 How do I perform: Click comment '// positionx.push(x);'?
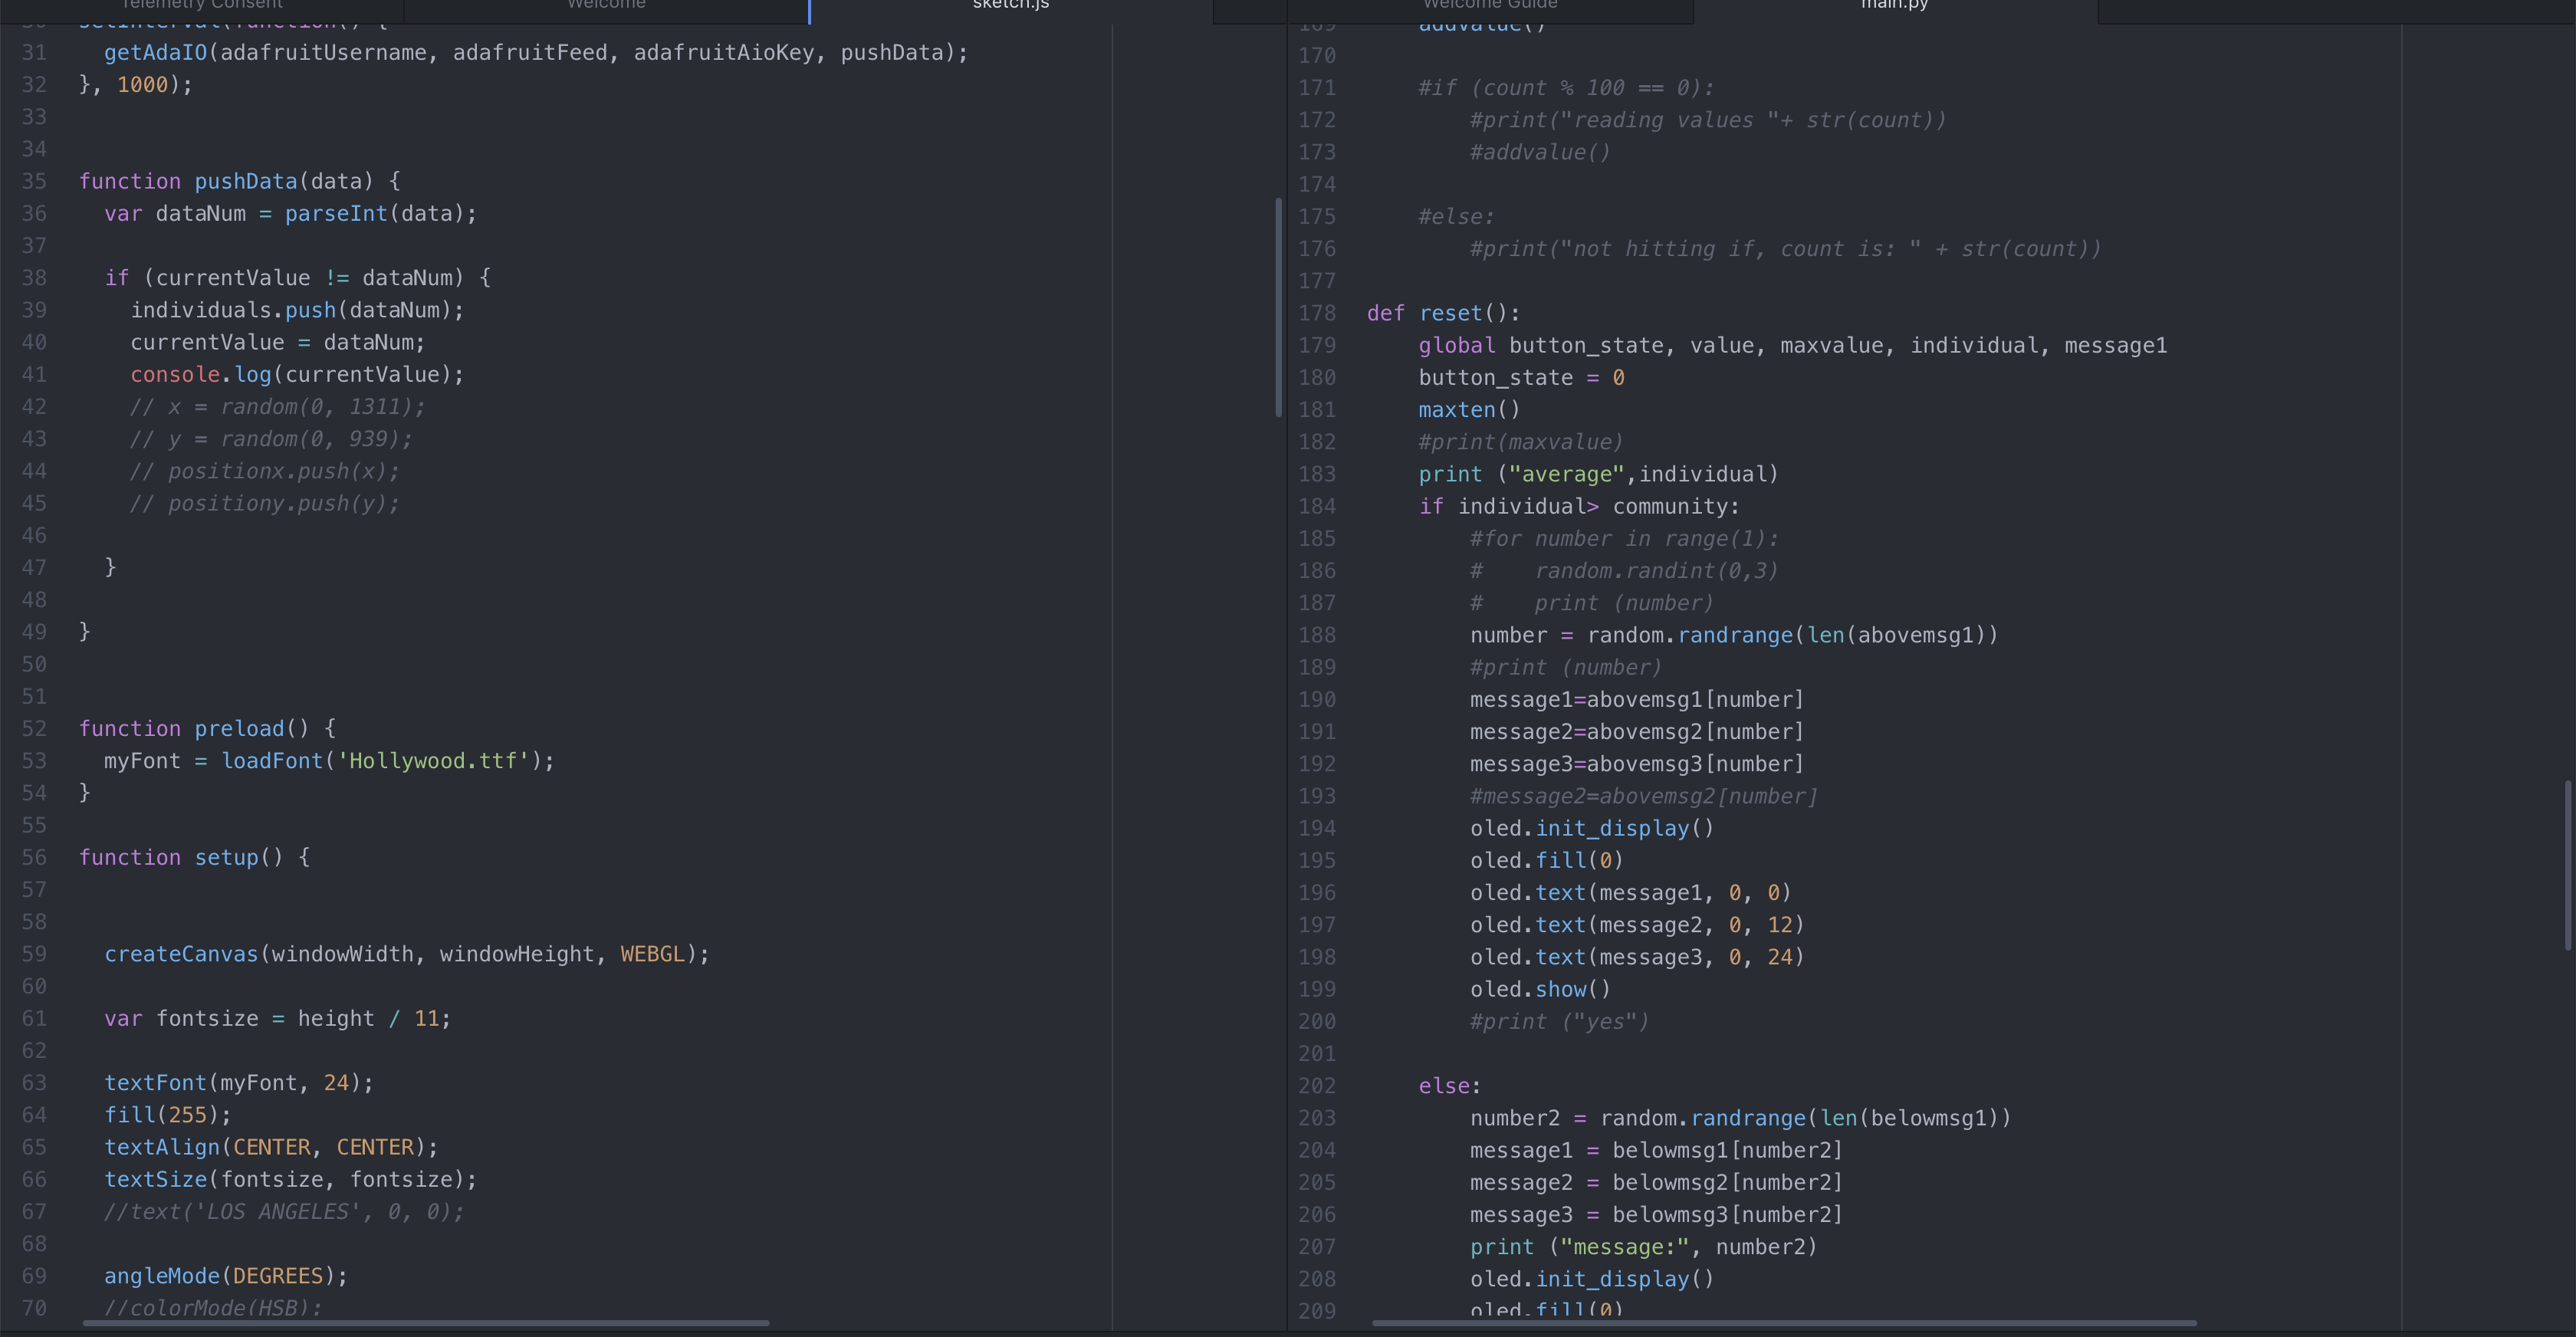click(x=265, y=471)
